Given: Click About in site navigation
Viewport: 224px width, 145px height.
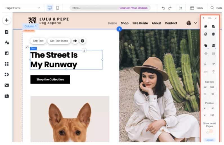Looking at the screenshot, I should [x=156, y=23].
